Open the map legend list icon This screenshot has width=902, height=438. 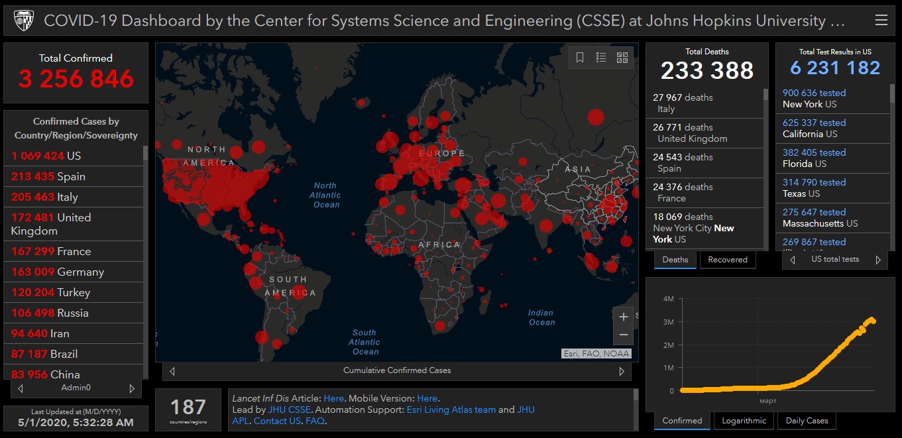click(x=601, y=58)
